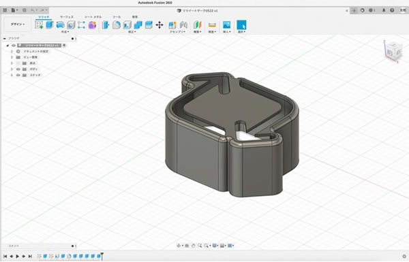The image size is (409, 262).
Task: Toggle visibility eye of スケッチ folder
Action: pyautogui.click(x=18, y=75)
